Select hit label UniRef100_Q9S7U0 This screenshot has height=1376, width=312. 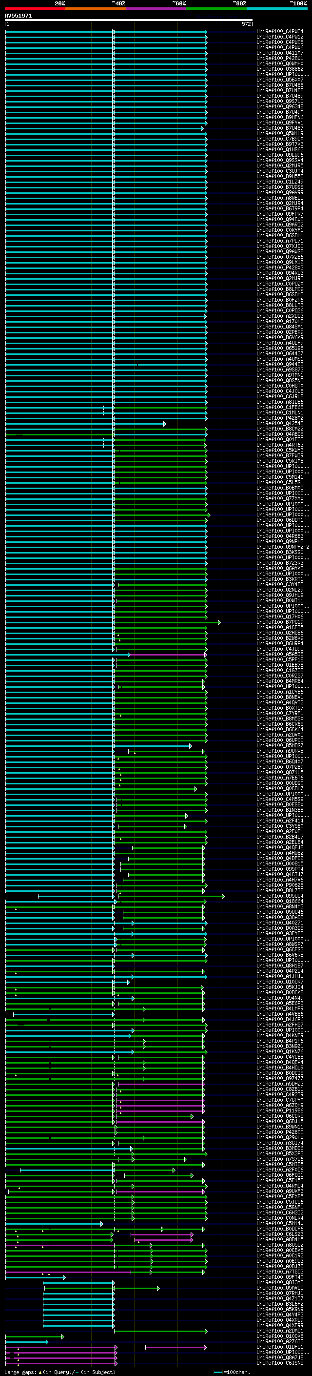pos(280,102)
